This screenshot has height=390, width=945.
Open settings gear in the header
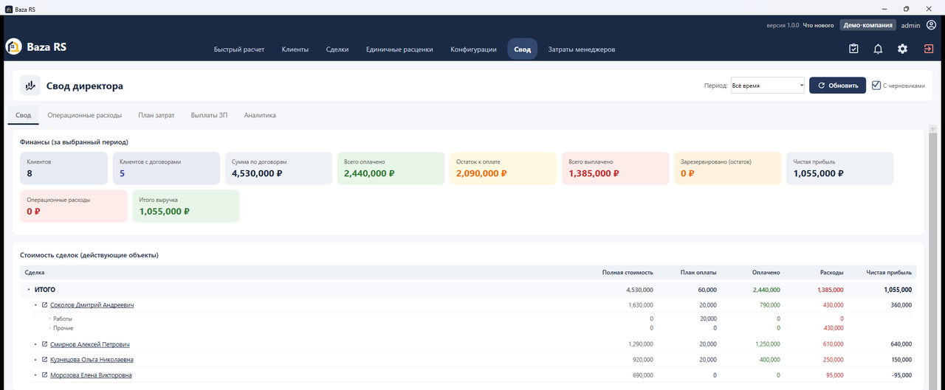click(902, 49)
